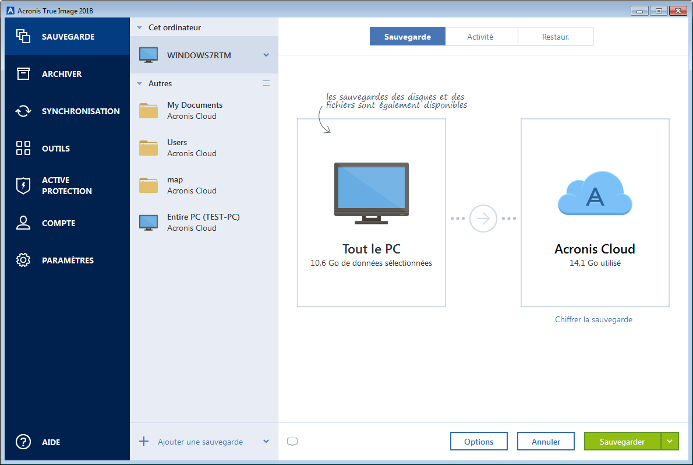Screen dimensions: 693x465
Task: Switch to the Activité tab
Action: (481, 36)
